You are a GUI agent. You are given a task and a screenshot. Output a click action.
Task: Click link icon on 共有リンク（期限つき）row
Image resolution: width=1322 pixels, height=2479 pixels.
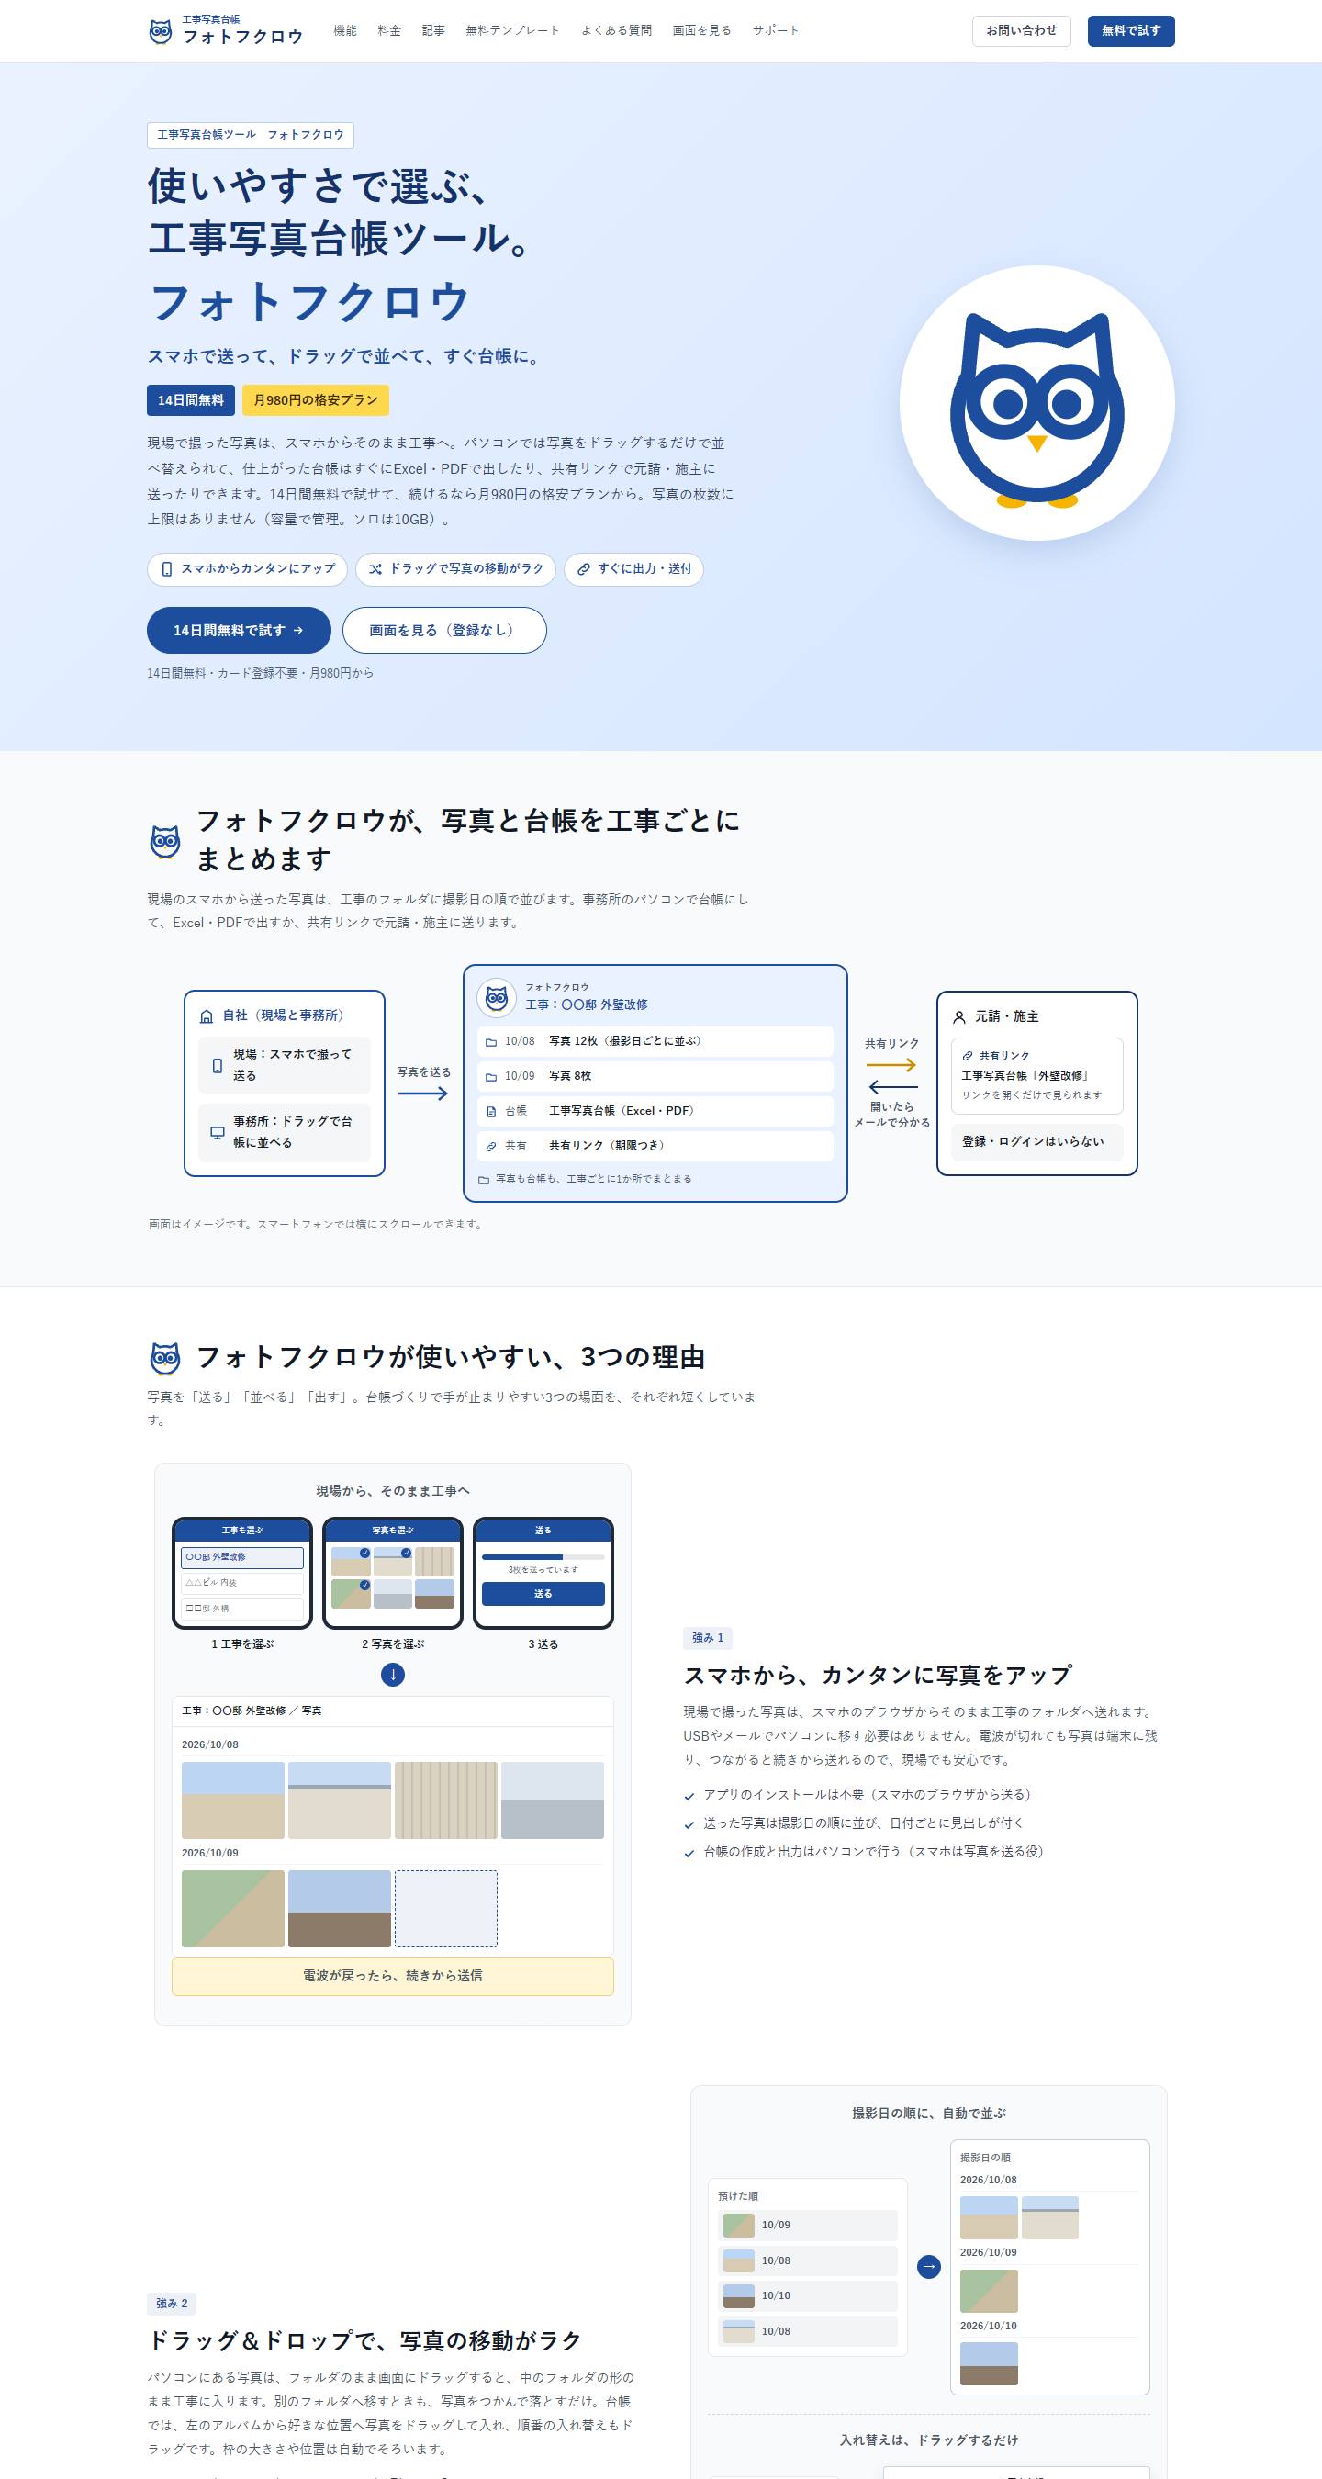(x=490, y=1146)
